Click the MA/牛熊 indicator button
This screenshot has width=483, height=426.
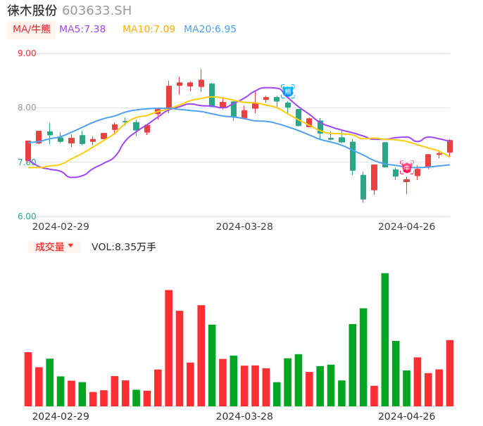31,30
